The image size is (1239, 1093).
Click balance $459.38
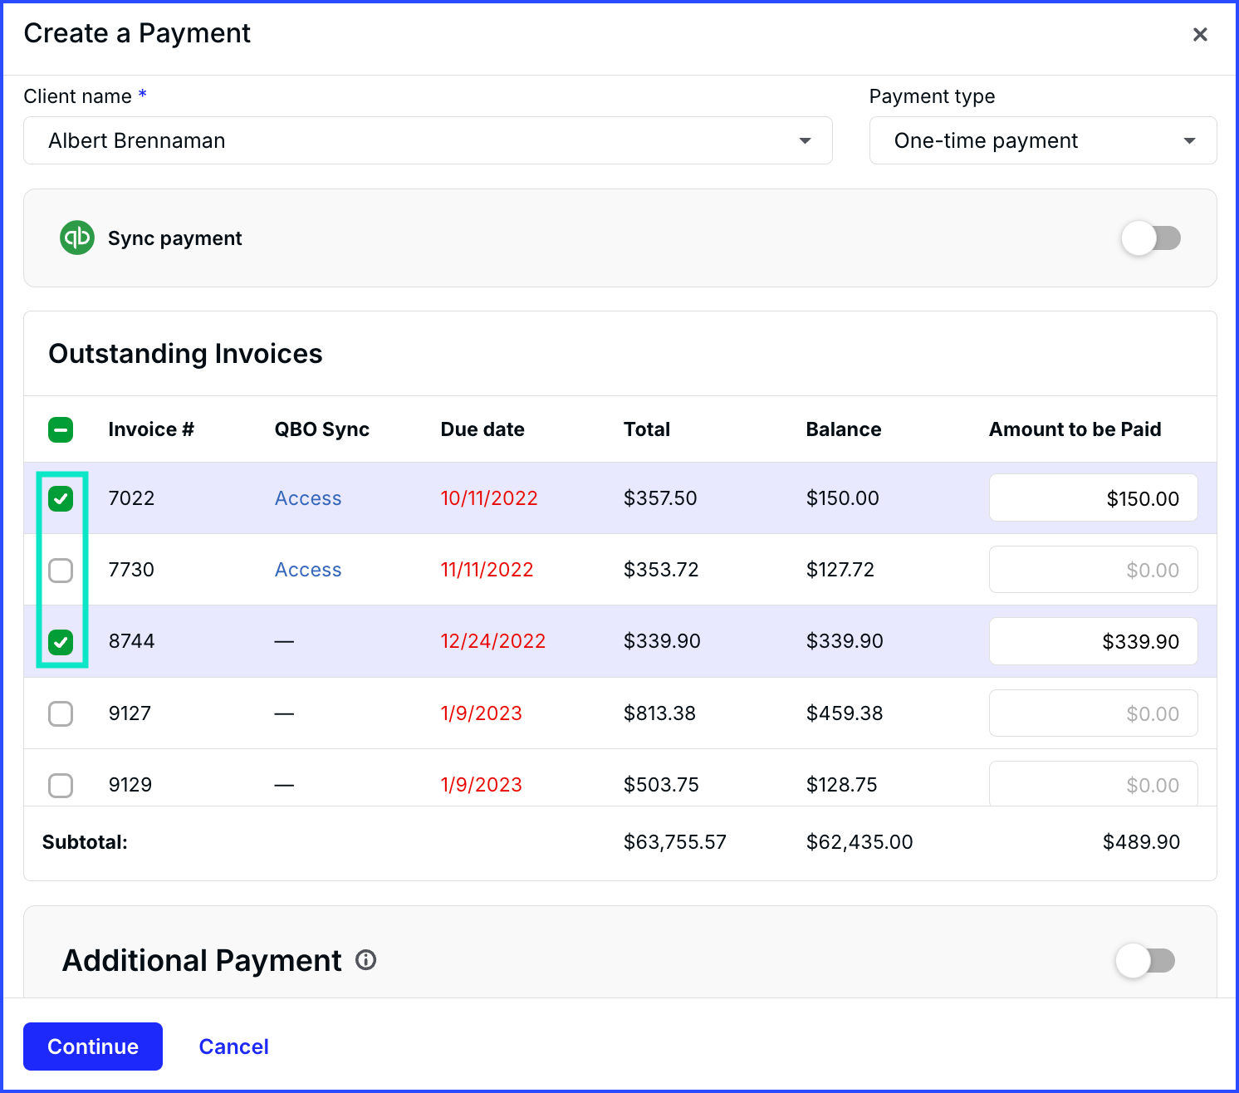pyautogui.click(x=845, y=713)
